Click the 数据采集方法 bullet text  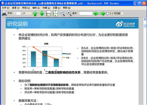[29, 100]
